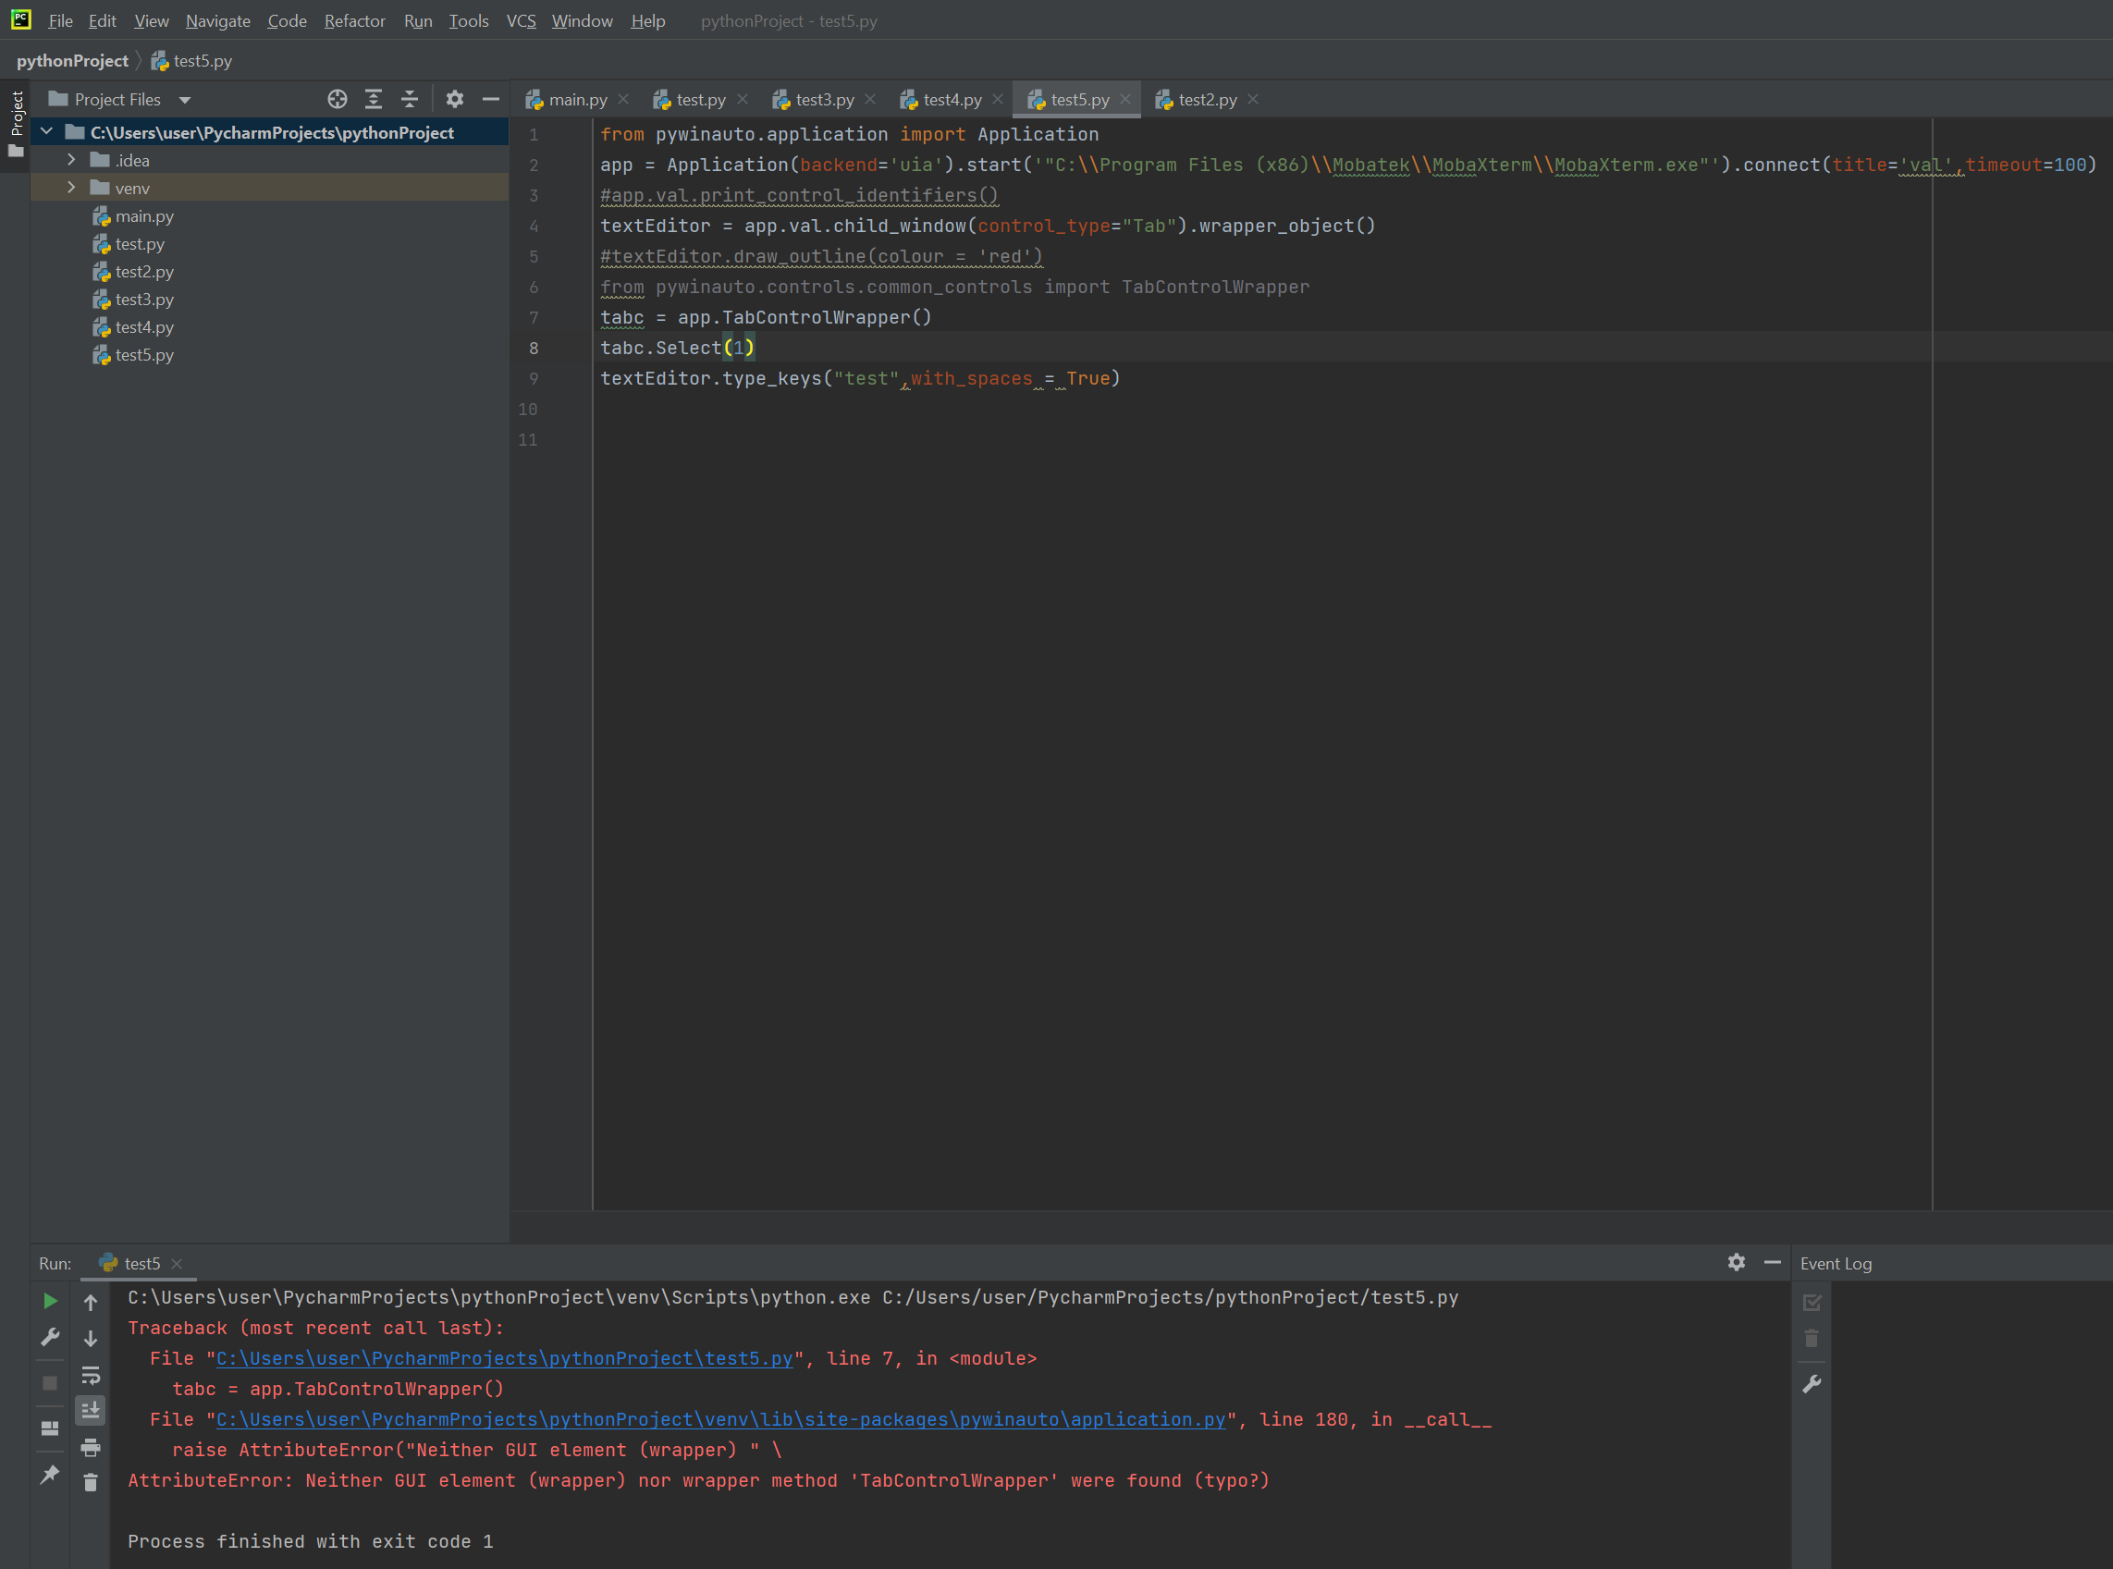Open the VCS menu
The image size is (2113, 1569).
tap(521, 20)
